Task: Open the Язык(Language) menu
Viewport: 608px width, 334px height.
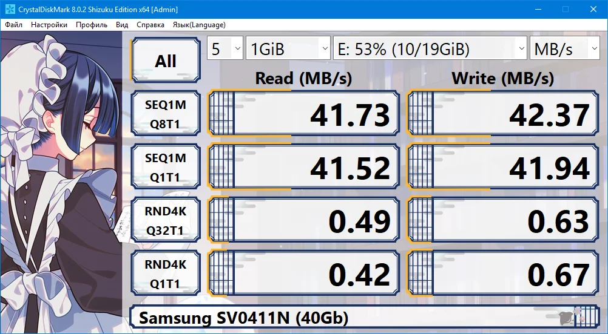Action: click(199, 25)
